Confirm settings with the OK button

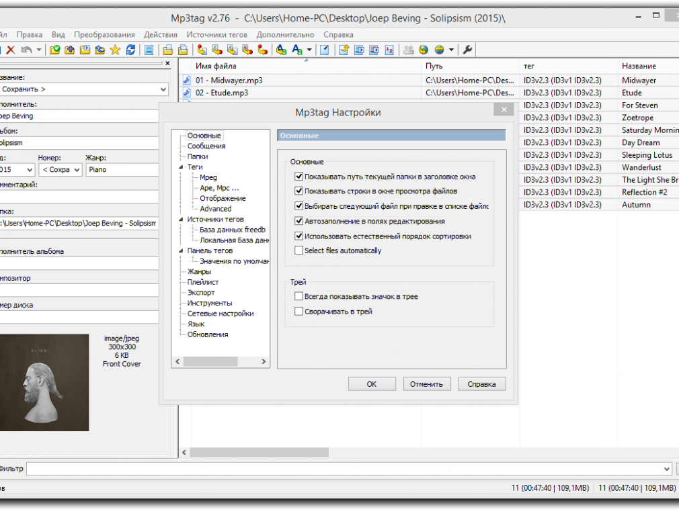pyautogui.click(x=372, y=384)
